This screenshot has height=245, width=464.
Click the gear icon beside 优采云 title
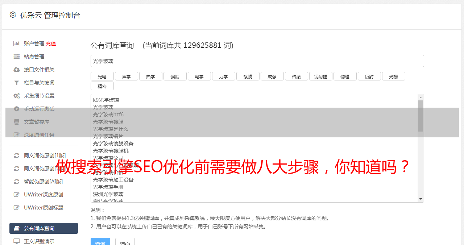click(x=13, y=15)
